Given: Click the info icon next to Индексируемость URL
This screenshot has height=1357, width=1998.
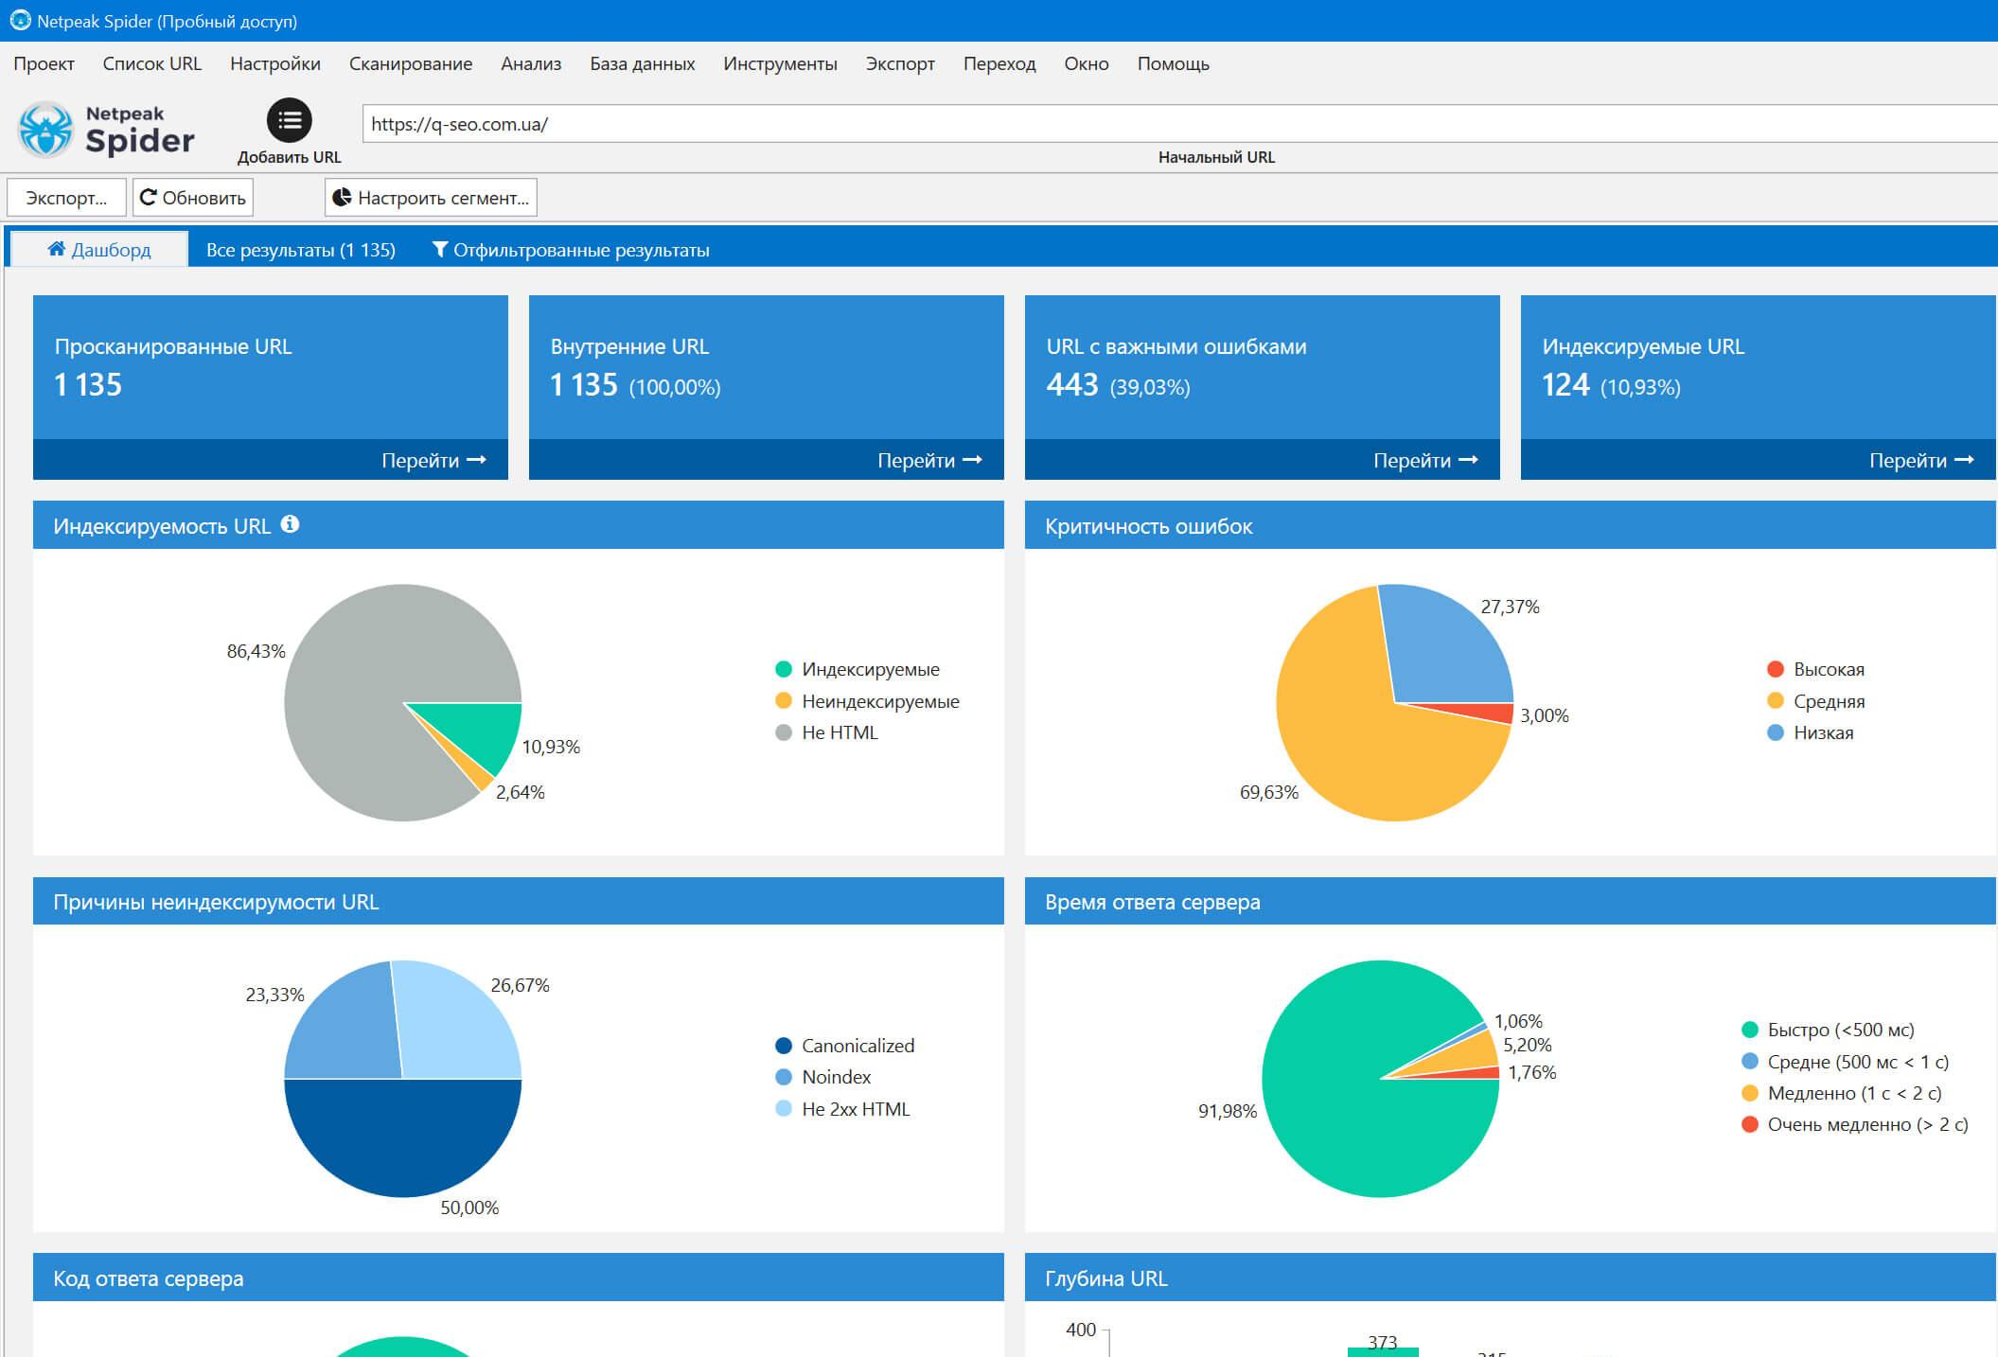Looking at the screenshot, I should click(x=291, y=524).
